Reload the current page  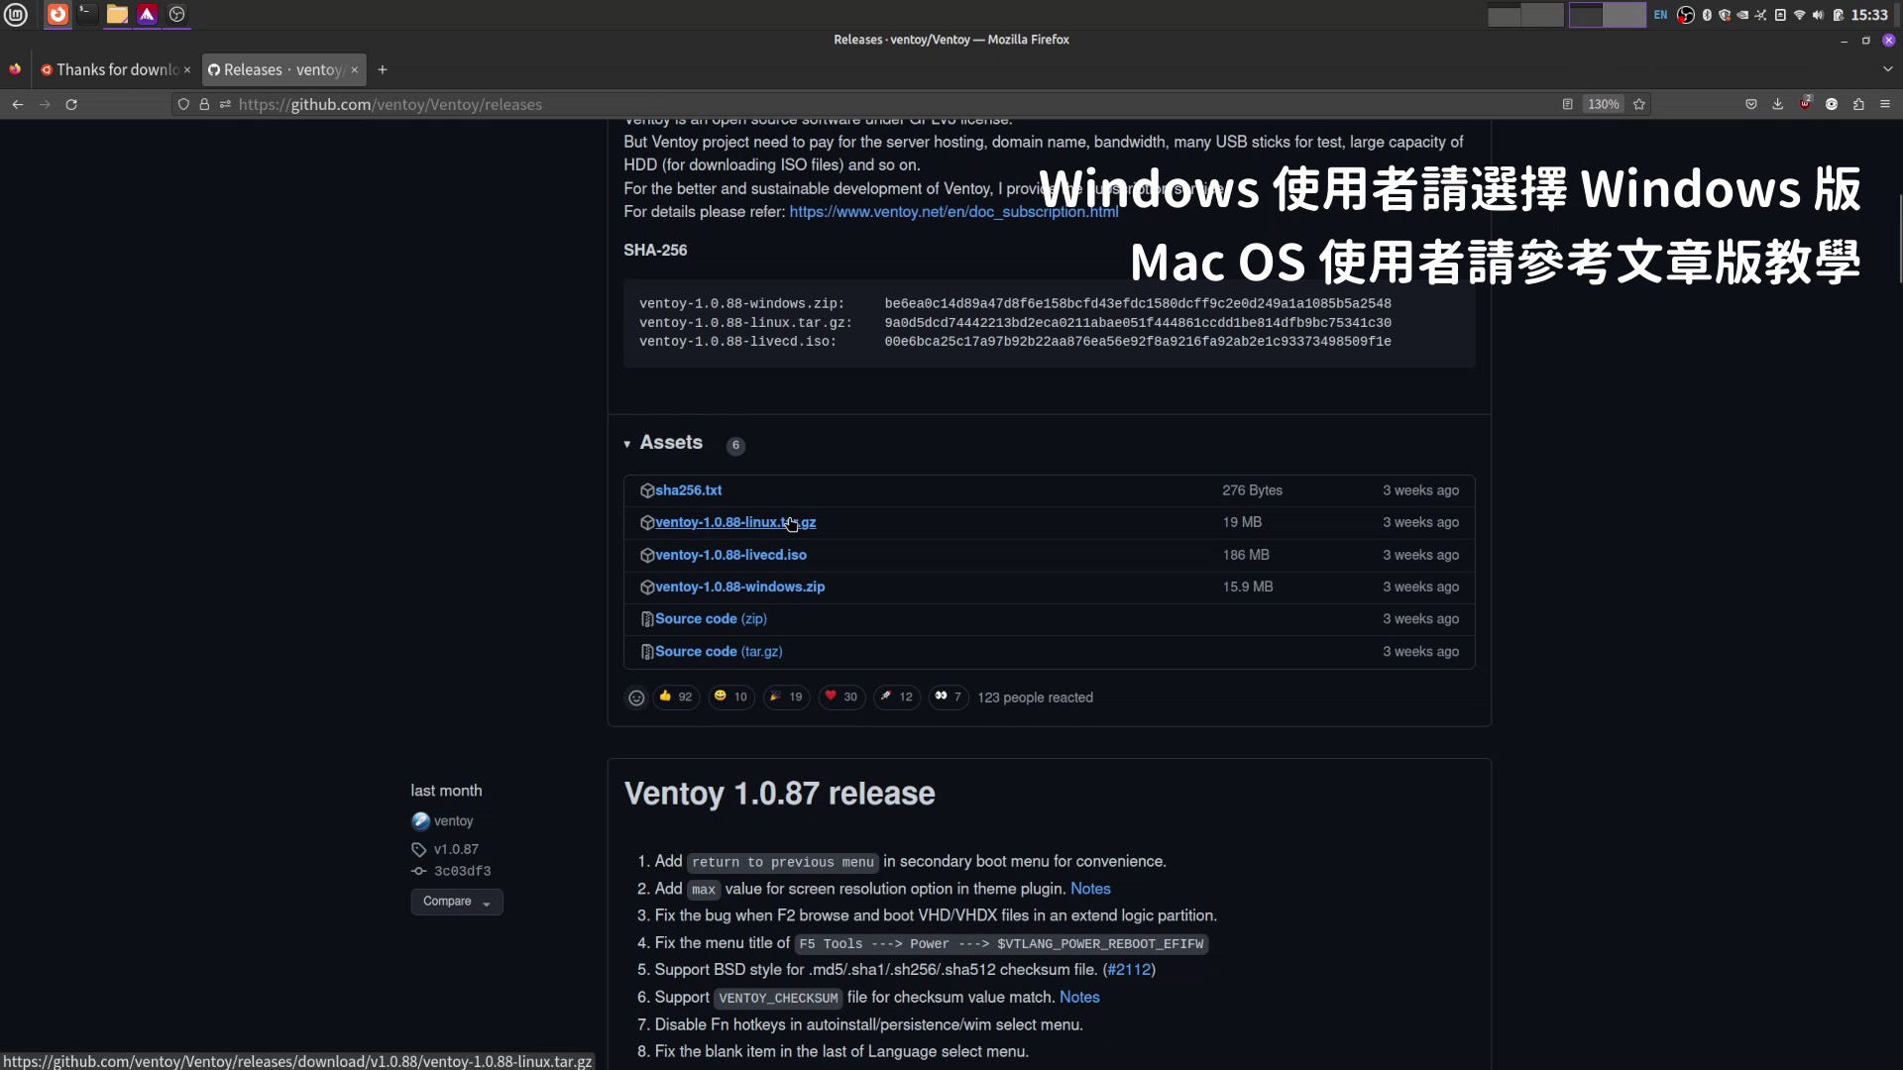(x=71, y=104)
